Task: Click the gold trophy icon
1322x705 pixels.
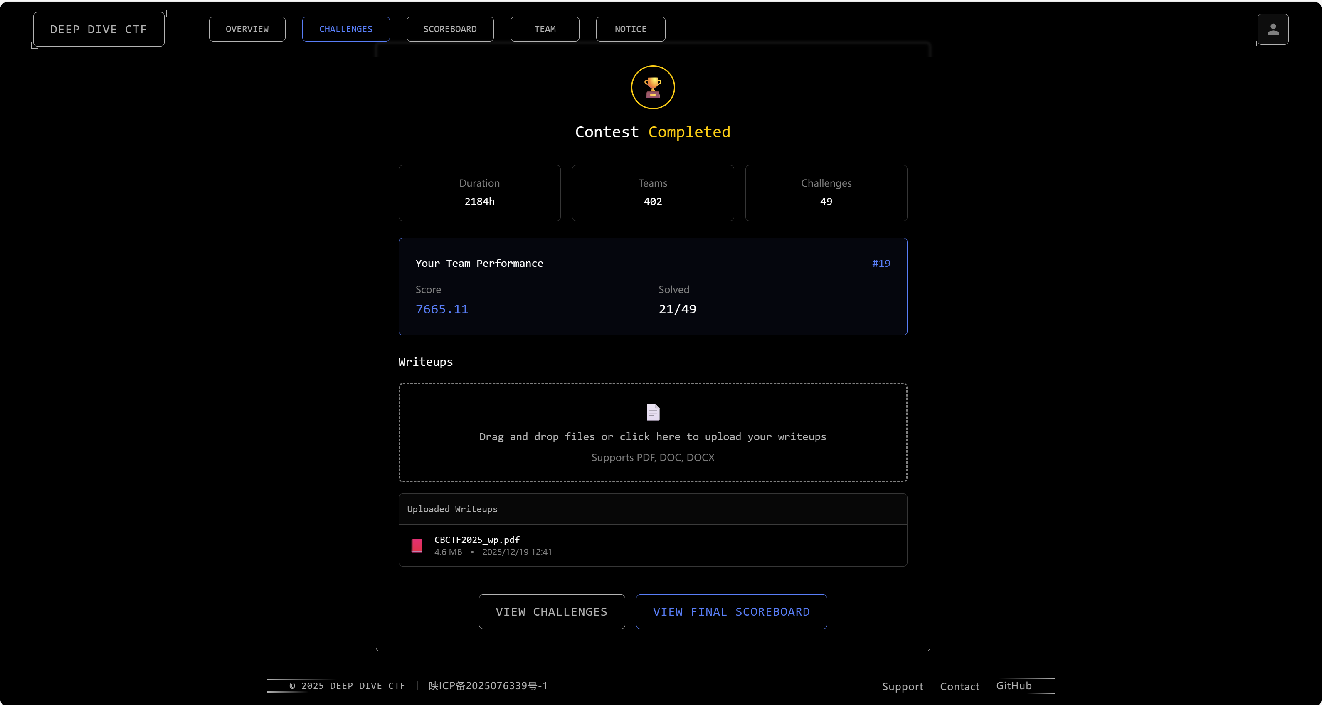Action: coord(653,87)
